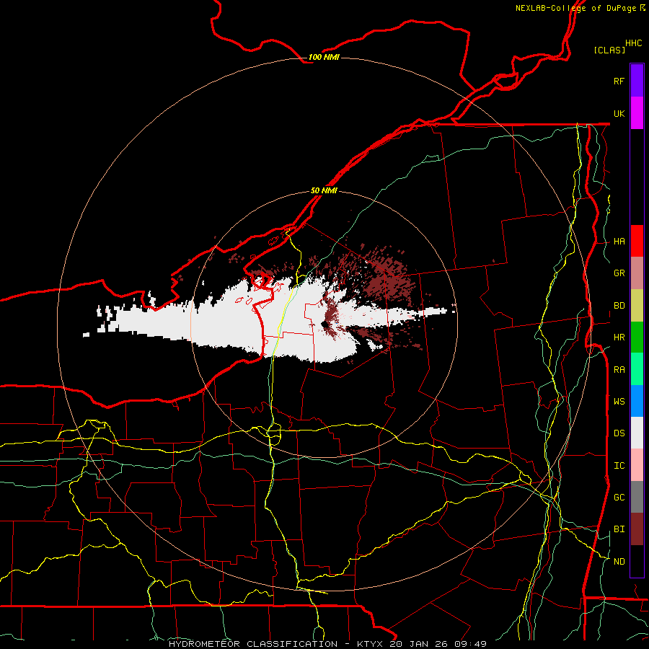
Task: Click the RF legend label
Action: pyautogui.click(x=619, y=81)
